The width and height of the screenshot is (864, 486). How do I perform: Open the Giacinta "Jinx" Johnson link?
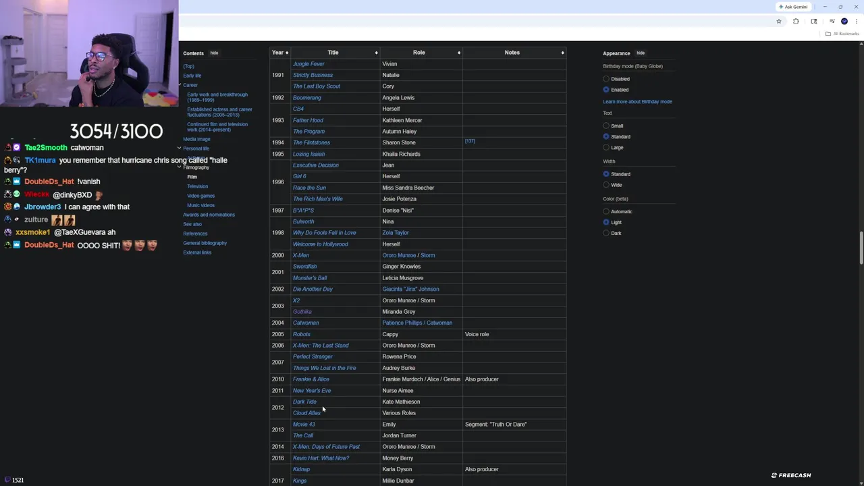tap(410, 289)
